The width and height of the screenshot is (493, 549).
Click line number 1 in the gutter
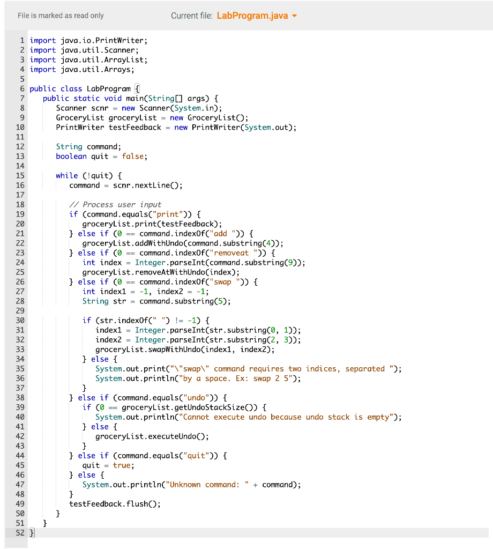21,40
